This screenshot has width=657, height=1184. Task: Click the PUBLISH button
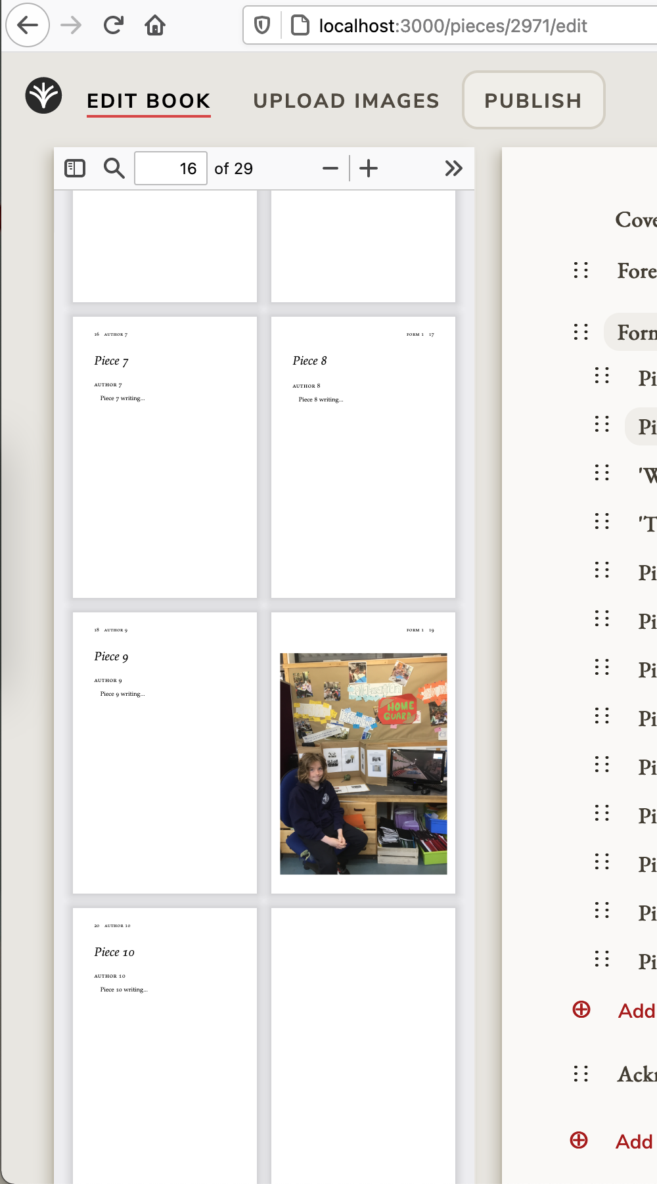click(x=533, y=100)
